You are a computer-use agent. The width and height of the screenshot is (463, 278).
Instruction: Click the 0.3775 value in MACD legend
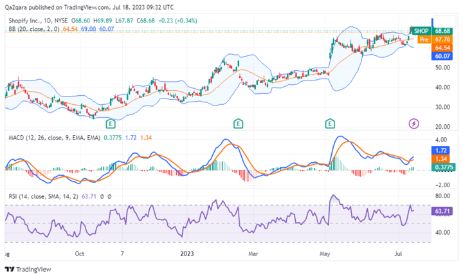tap(113, 138)
